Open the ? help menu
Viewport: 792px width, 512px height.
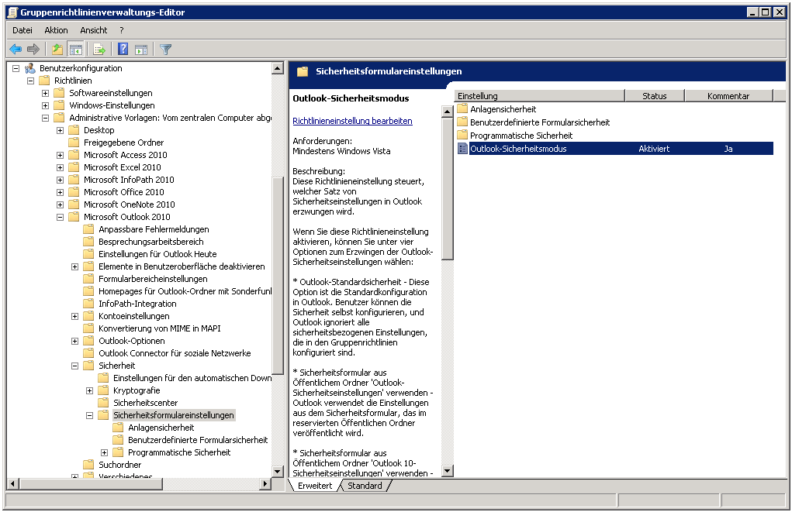point(121,30)
